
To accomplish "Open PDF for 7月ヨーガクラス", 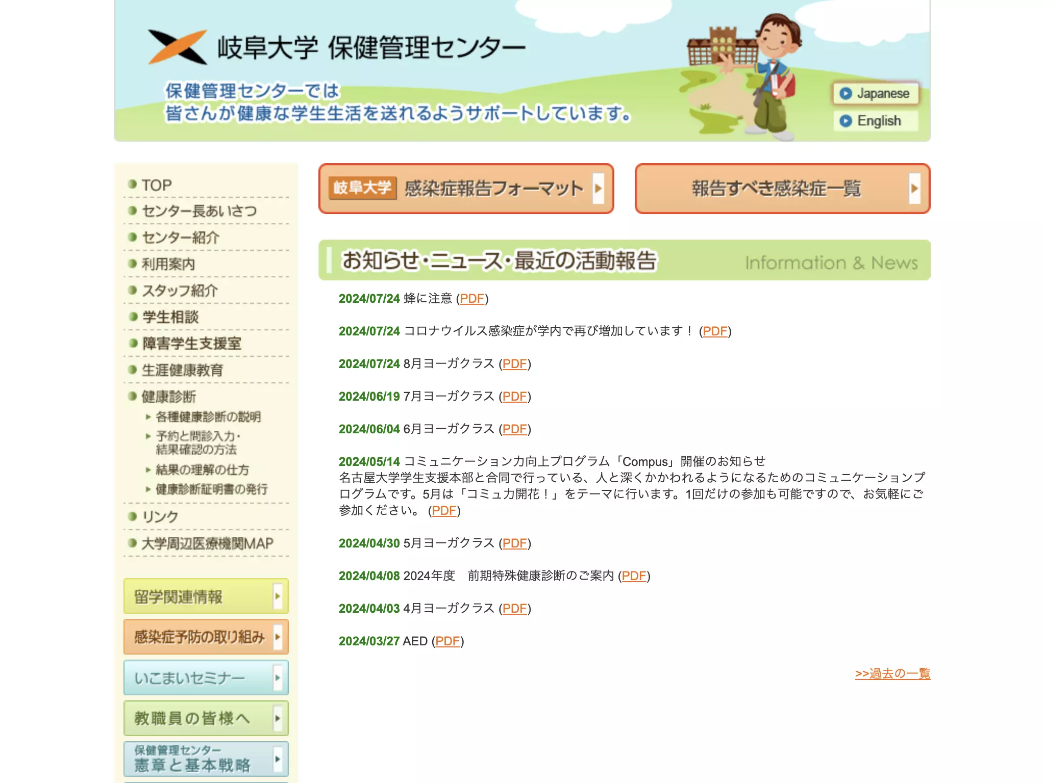I will [x=515, y=397].
